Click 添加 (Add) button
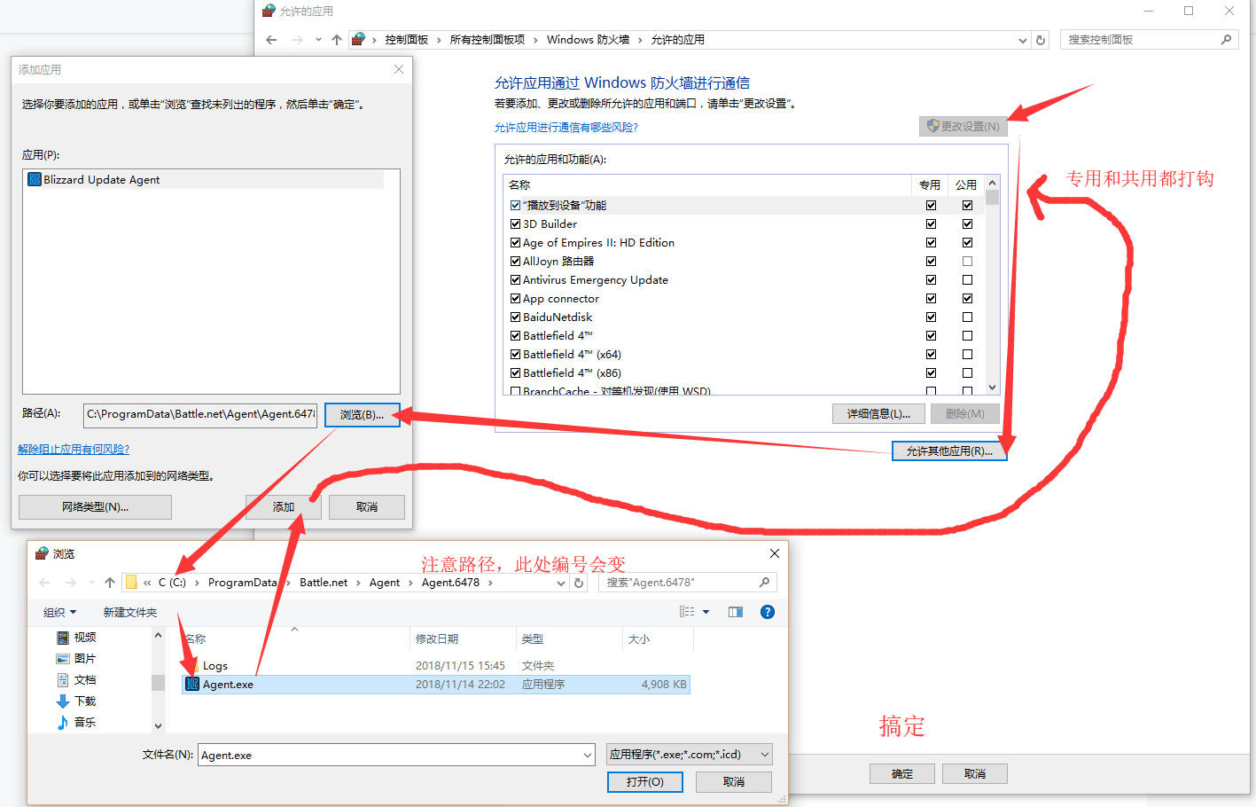1256x807 pixels. [x=284, y=507]
